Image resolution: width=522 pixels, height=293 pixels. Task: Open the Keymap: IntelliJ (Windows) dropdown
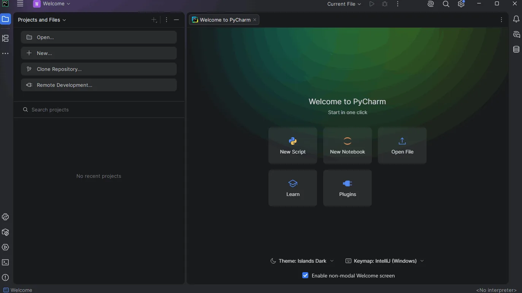pyautogui.click(x=384, y=261)
